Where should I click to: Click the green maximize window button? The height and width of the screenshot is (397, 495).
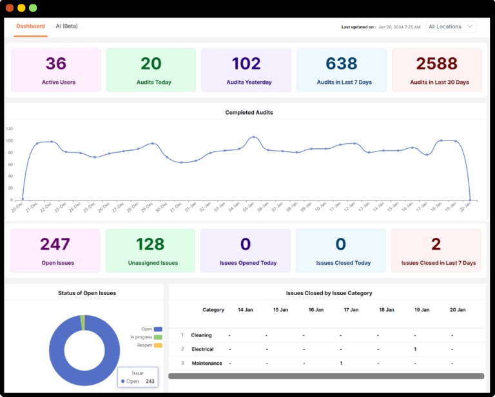[x=33, y=8]
